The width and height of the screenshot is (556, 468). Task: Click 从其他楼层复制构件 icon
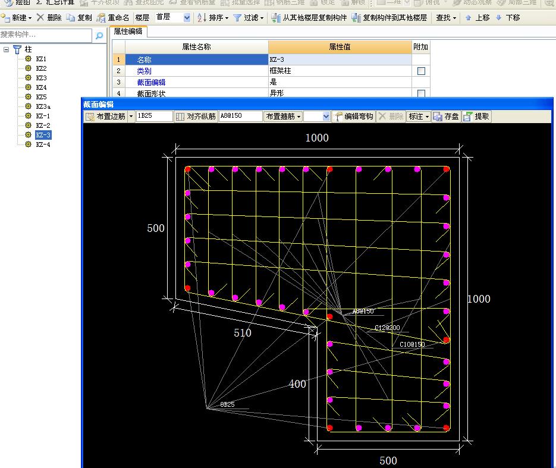pos(276,18)
